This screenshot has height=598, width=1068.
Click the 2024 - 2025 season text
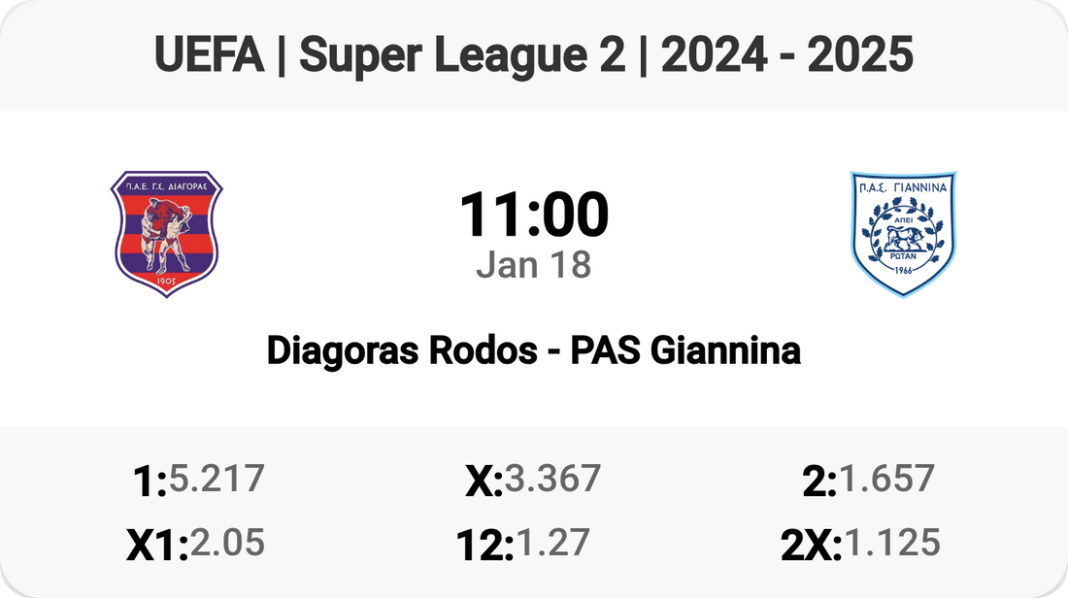pos(784,55)
